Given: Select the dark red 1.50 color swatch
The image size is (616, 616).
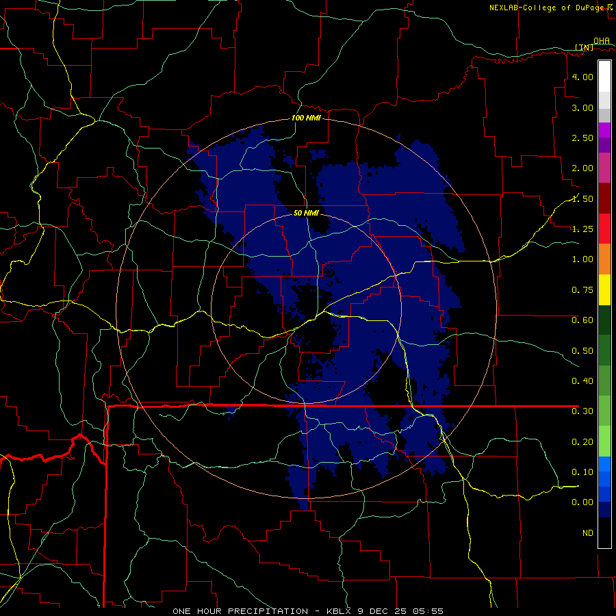Looking at the screenshot, I should (x=604, y=198).
